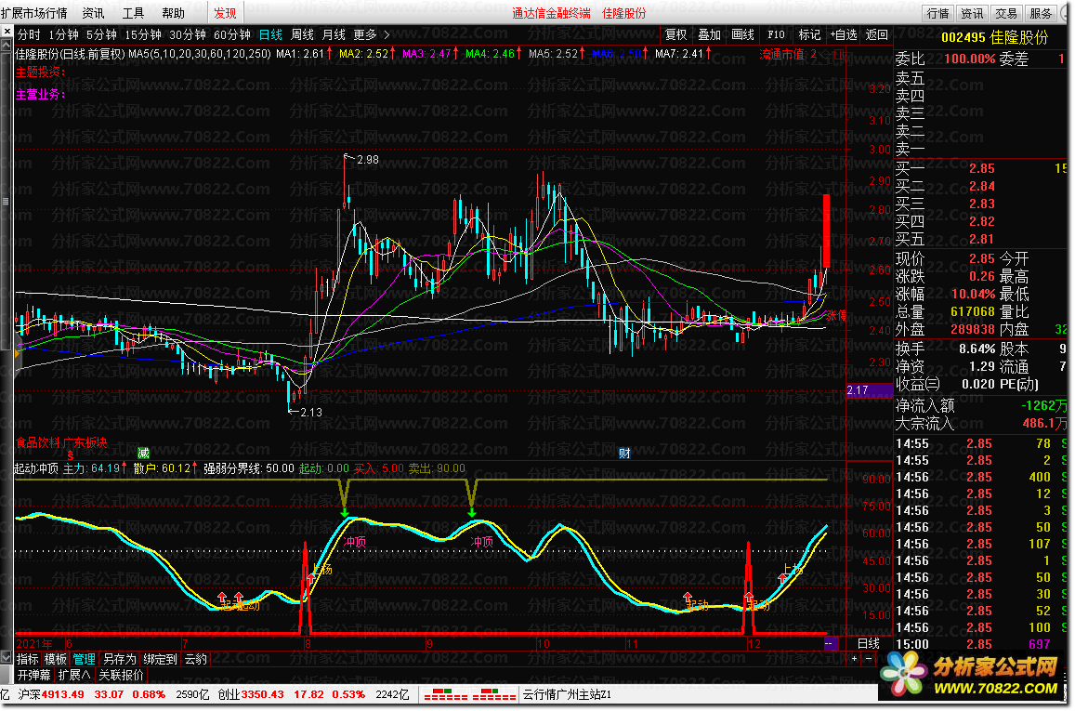Image resolution: width=1075 pixels, height=711 pixels.
Task: Click the 2.13 low price label
Action: click(310, 412)
